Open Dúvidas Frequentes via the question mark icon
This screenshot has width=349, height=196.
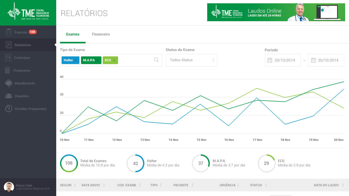click(9, 109)
